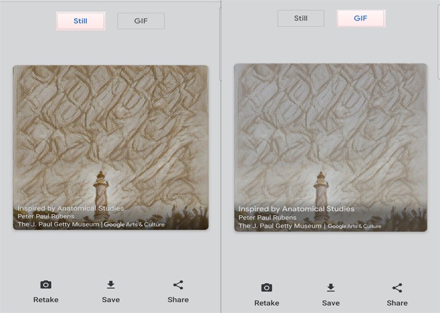Click the Save download icon in right panel
The height and width of the screenshot is (313, 440).
(331, 288)
